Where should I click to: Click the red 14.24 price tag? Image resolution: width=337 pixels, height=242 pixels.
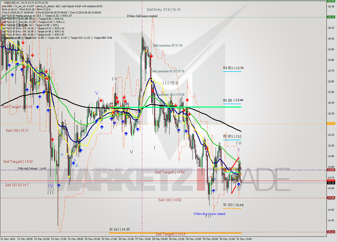[331, 232]
